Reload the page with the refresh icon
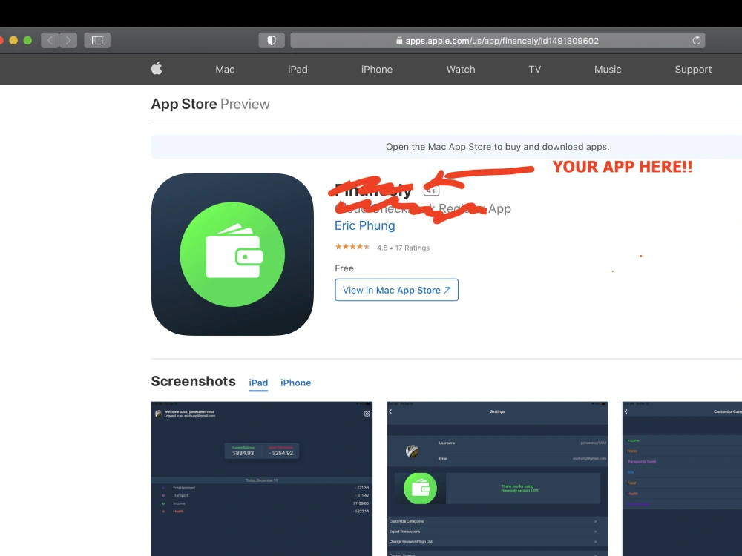Viewport: 742px width, 556px height. 696,41
